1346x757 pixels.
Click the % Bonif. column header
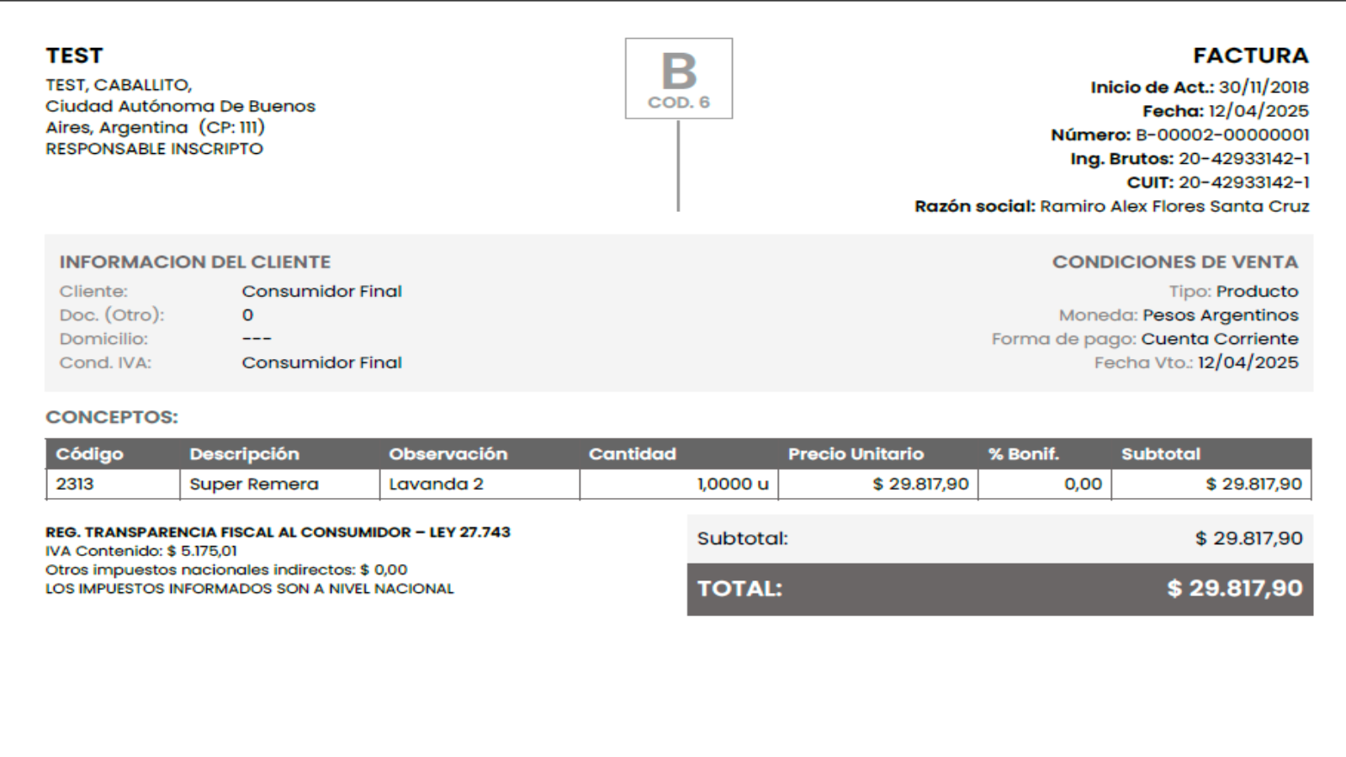click(1023, 454)
